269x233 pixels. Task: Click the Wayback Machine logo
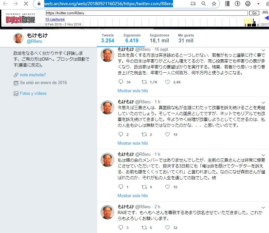20,19
